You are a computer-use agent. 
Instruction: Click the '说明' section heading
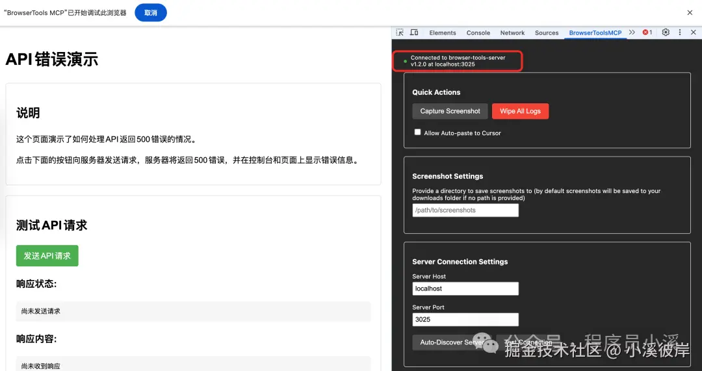pos(28,113)
